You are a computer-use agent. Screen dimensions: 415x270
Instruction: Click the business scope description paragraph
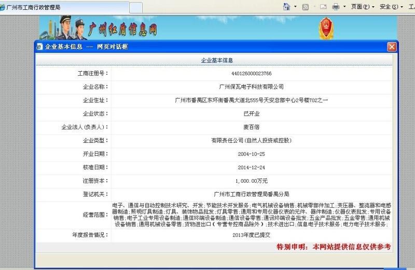tap(252, 215)
